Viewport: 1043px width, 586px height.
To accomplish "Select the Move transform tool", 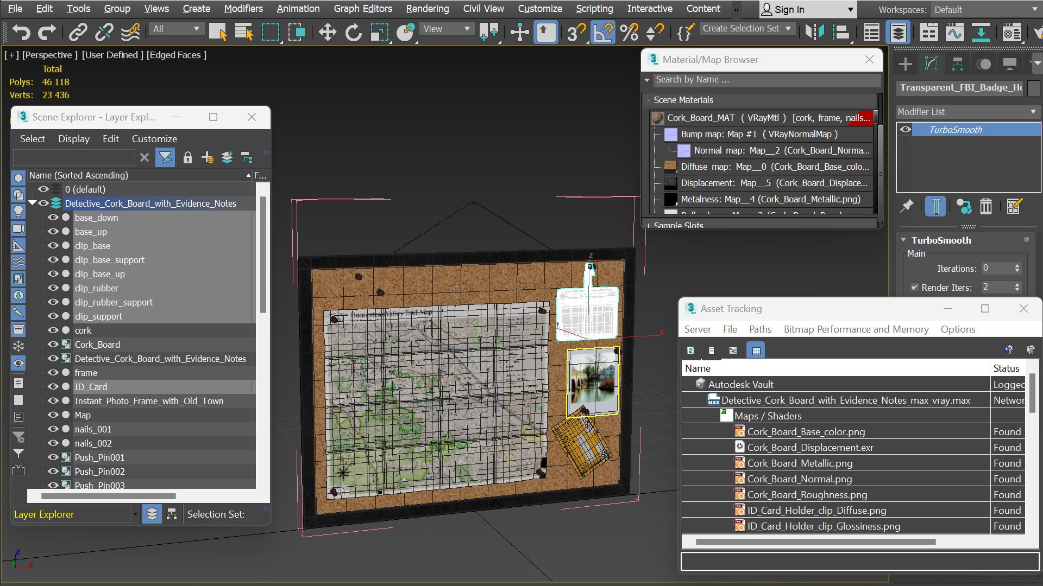I will pos(327,33).
